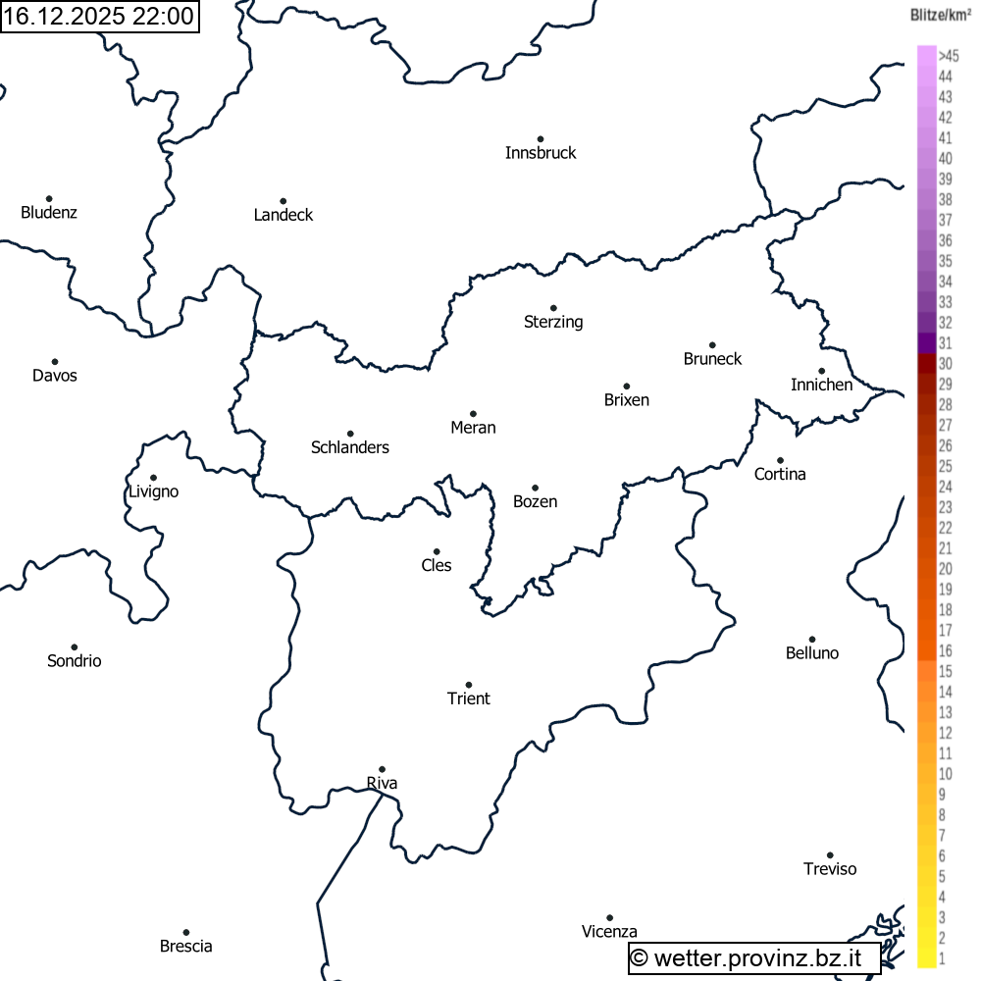The image size is (981, 981).
Task: Select the dark red swatch labeled 30
Action: pos(926,364)
